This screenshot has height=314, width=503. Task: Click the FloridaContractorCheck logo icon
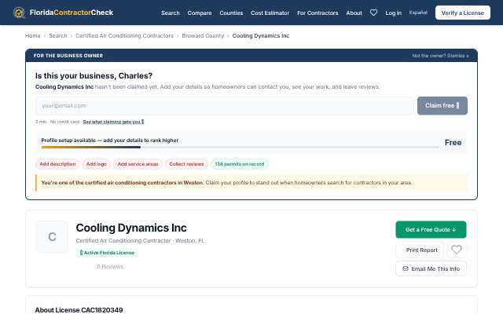point(19,13)
